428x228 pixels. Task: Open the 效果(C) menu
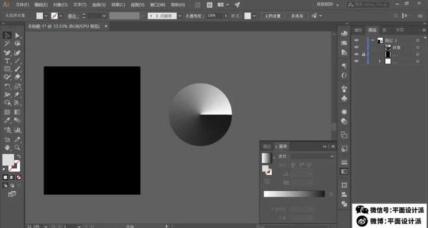pyautogui.click(x=118, y=5)
